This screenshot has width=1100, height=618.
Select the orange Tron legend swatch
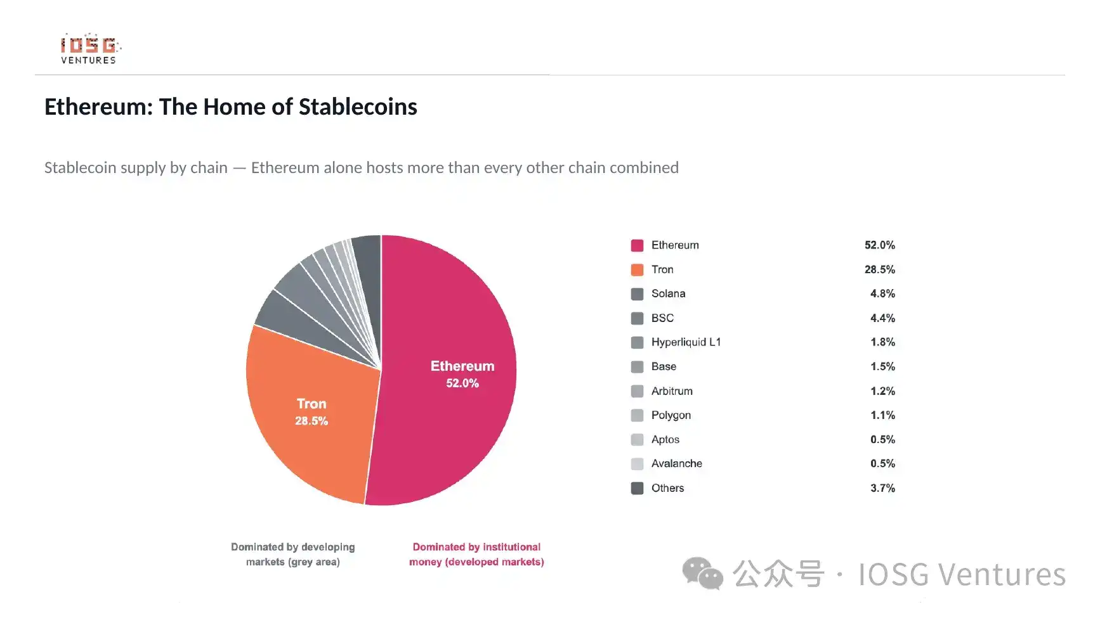point(637,270)
